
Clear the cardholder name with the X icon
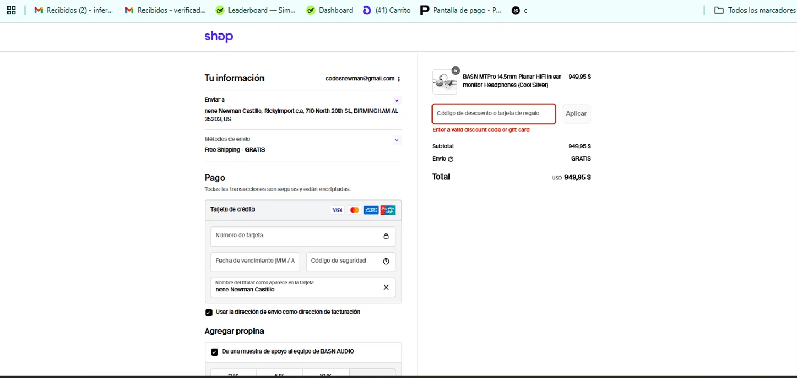click(386, 287)
